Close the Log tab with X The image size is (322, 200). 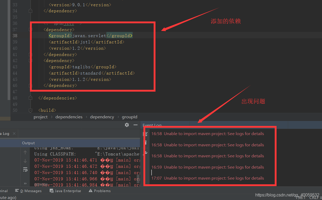pos(14,134)
